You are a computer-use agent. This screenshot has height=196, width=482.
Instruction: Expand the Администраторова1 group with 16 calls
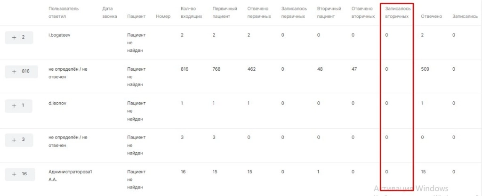click(19, 174)
